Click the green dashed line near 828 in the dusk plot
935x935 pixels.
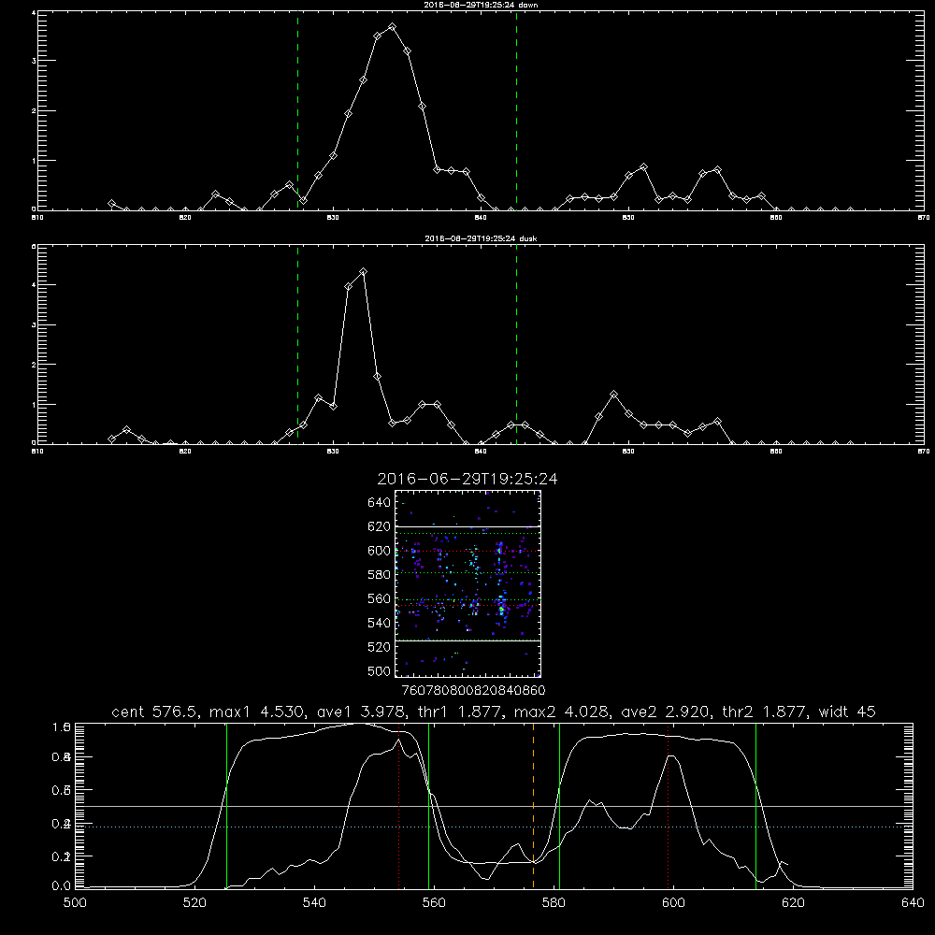(297, 345)
